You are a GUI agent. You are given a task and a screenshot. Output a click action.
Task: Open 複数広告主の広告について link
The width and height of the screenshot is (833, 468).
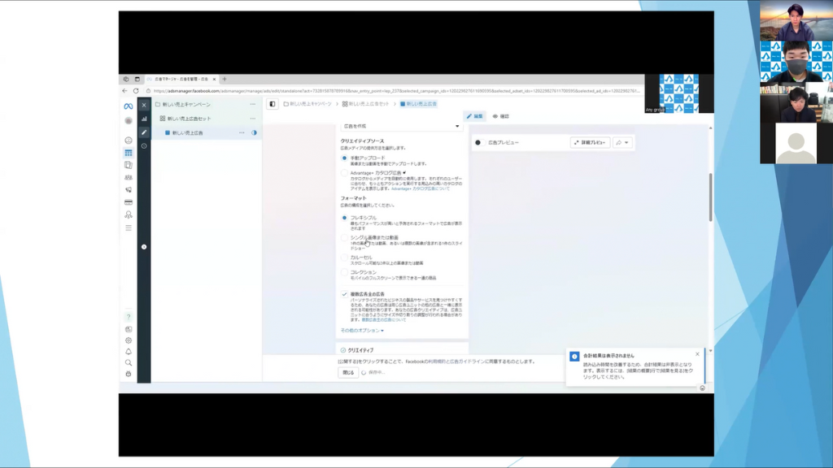(x=384, y=320)
